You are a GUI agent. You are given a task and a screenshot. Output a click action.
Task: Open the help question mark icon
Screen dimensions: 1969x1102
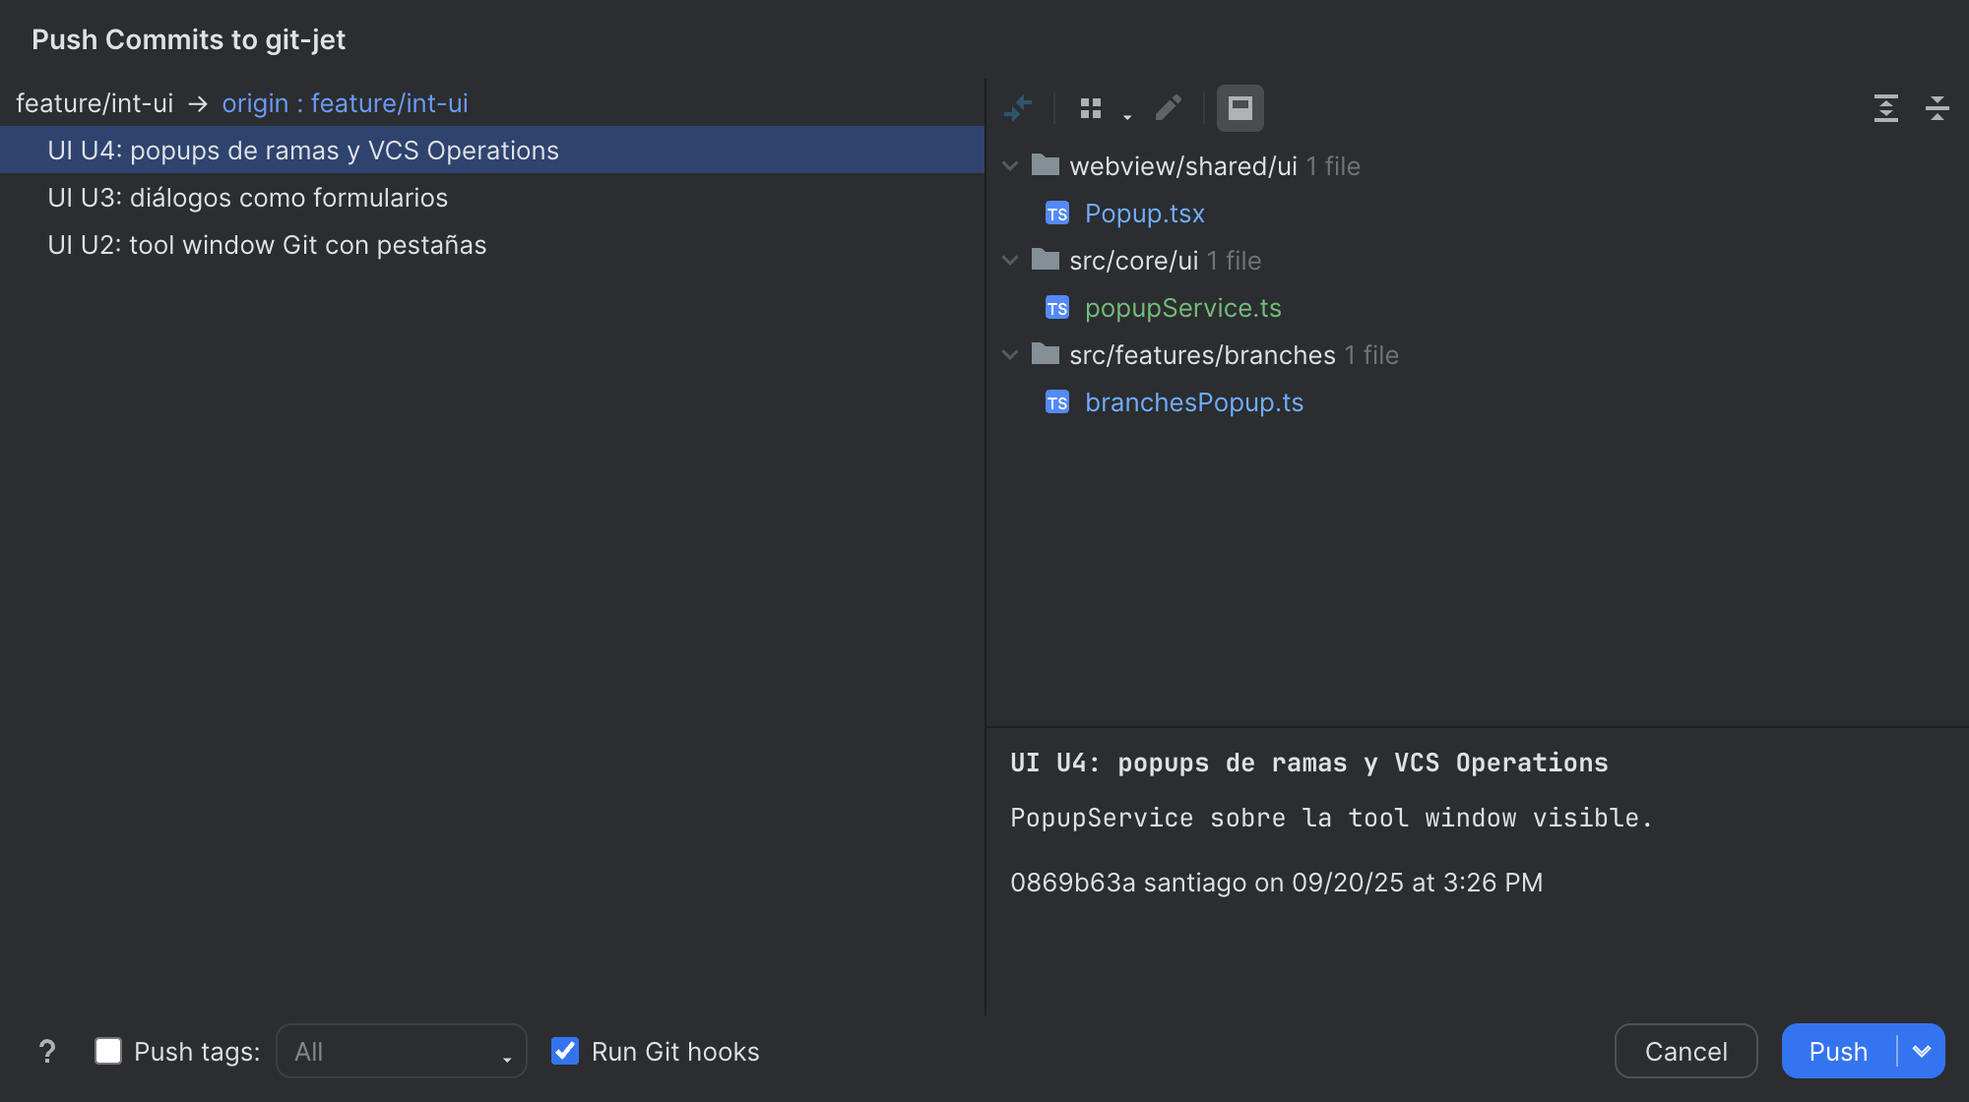[47, 1052]
